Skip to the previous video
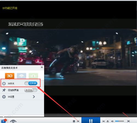137x123 pixels. pyautogui.click(x=78, y=121)
